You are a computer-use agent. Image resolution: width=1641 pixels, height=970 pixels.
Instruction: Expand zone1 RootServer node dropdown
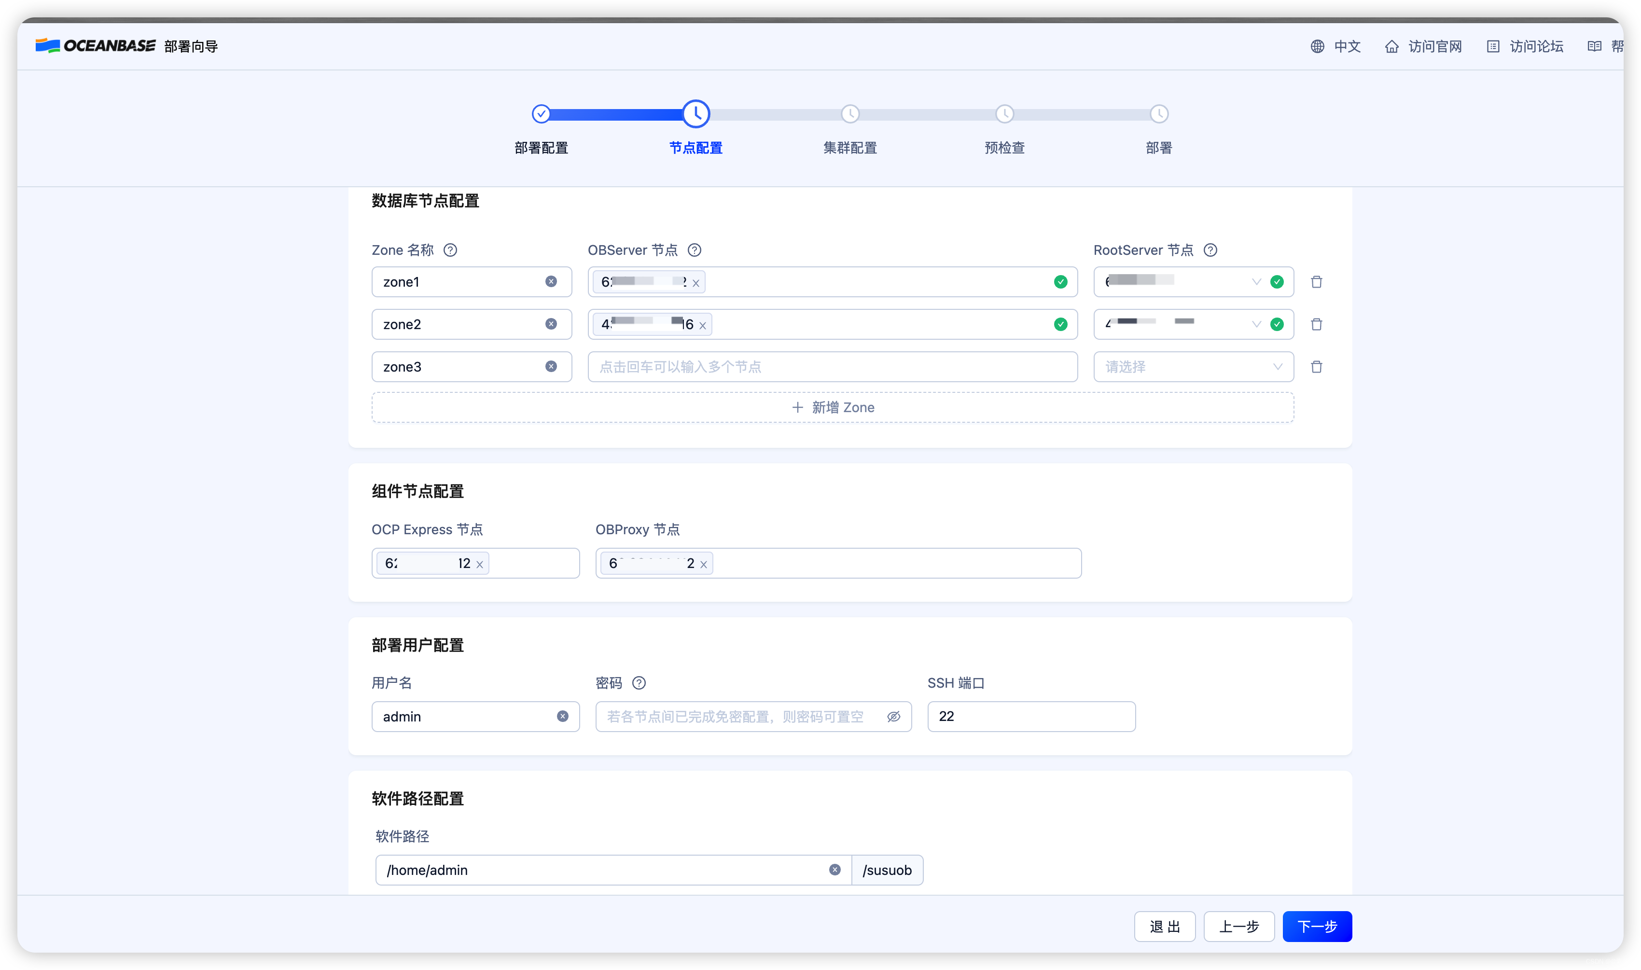(1255, 282)
